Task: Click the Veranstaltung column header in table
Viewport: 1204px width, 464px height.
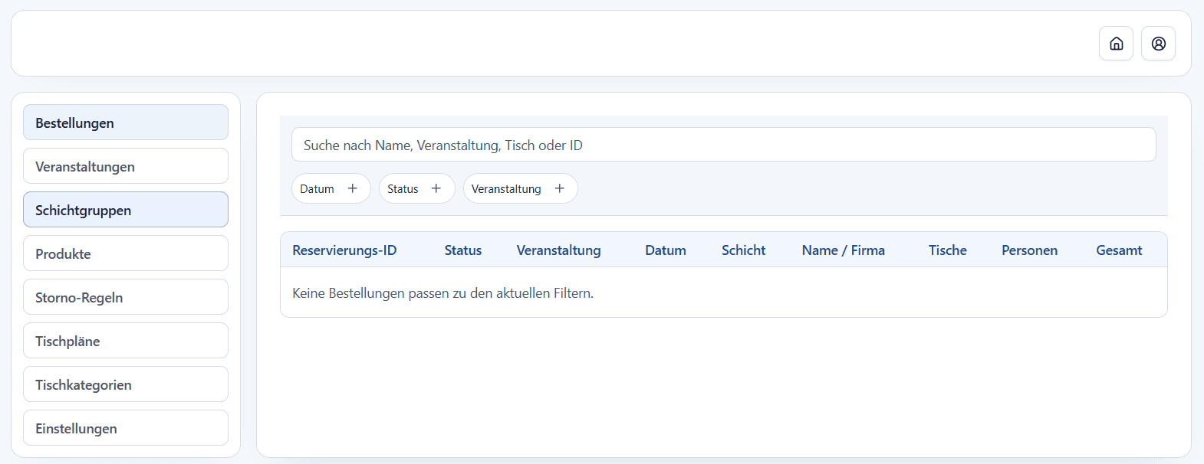Action: (558, 250)
